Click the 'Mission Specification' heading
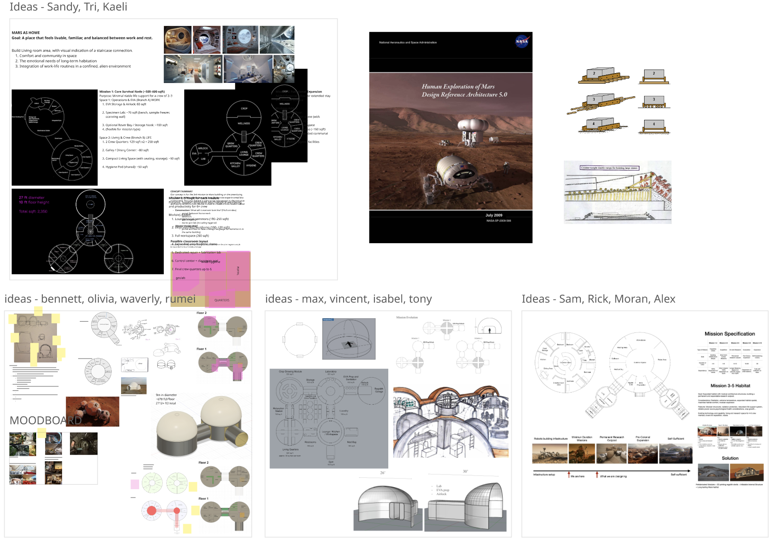The height and width of the screenshot is (543, 775). click(x=729, y=334)
